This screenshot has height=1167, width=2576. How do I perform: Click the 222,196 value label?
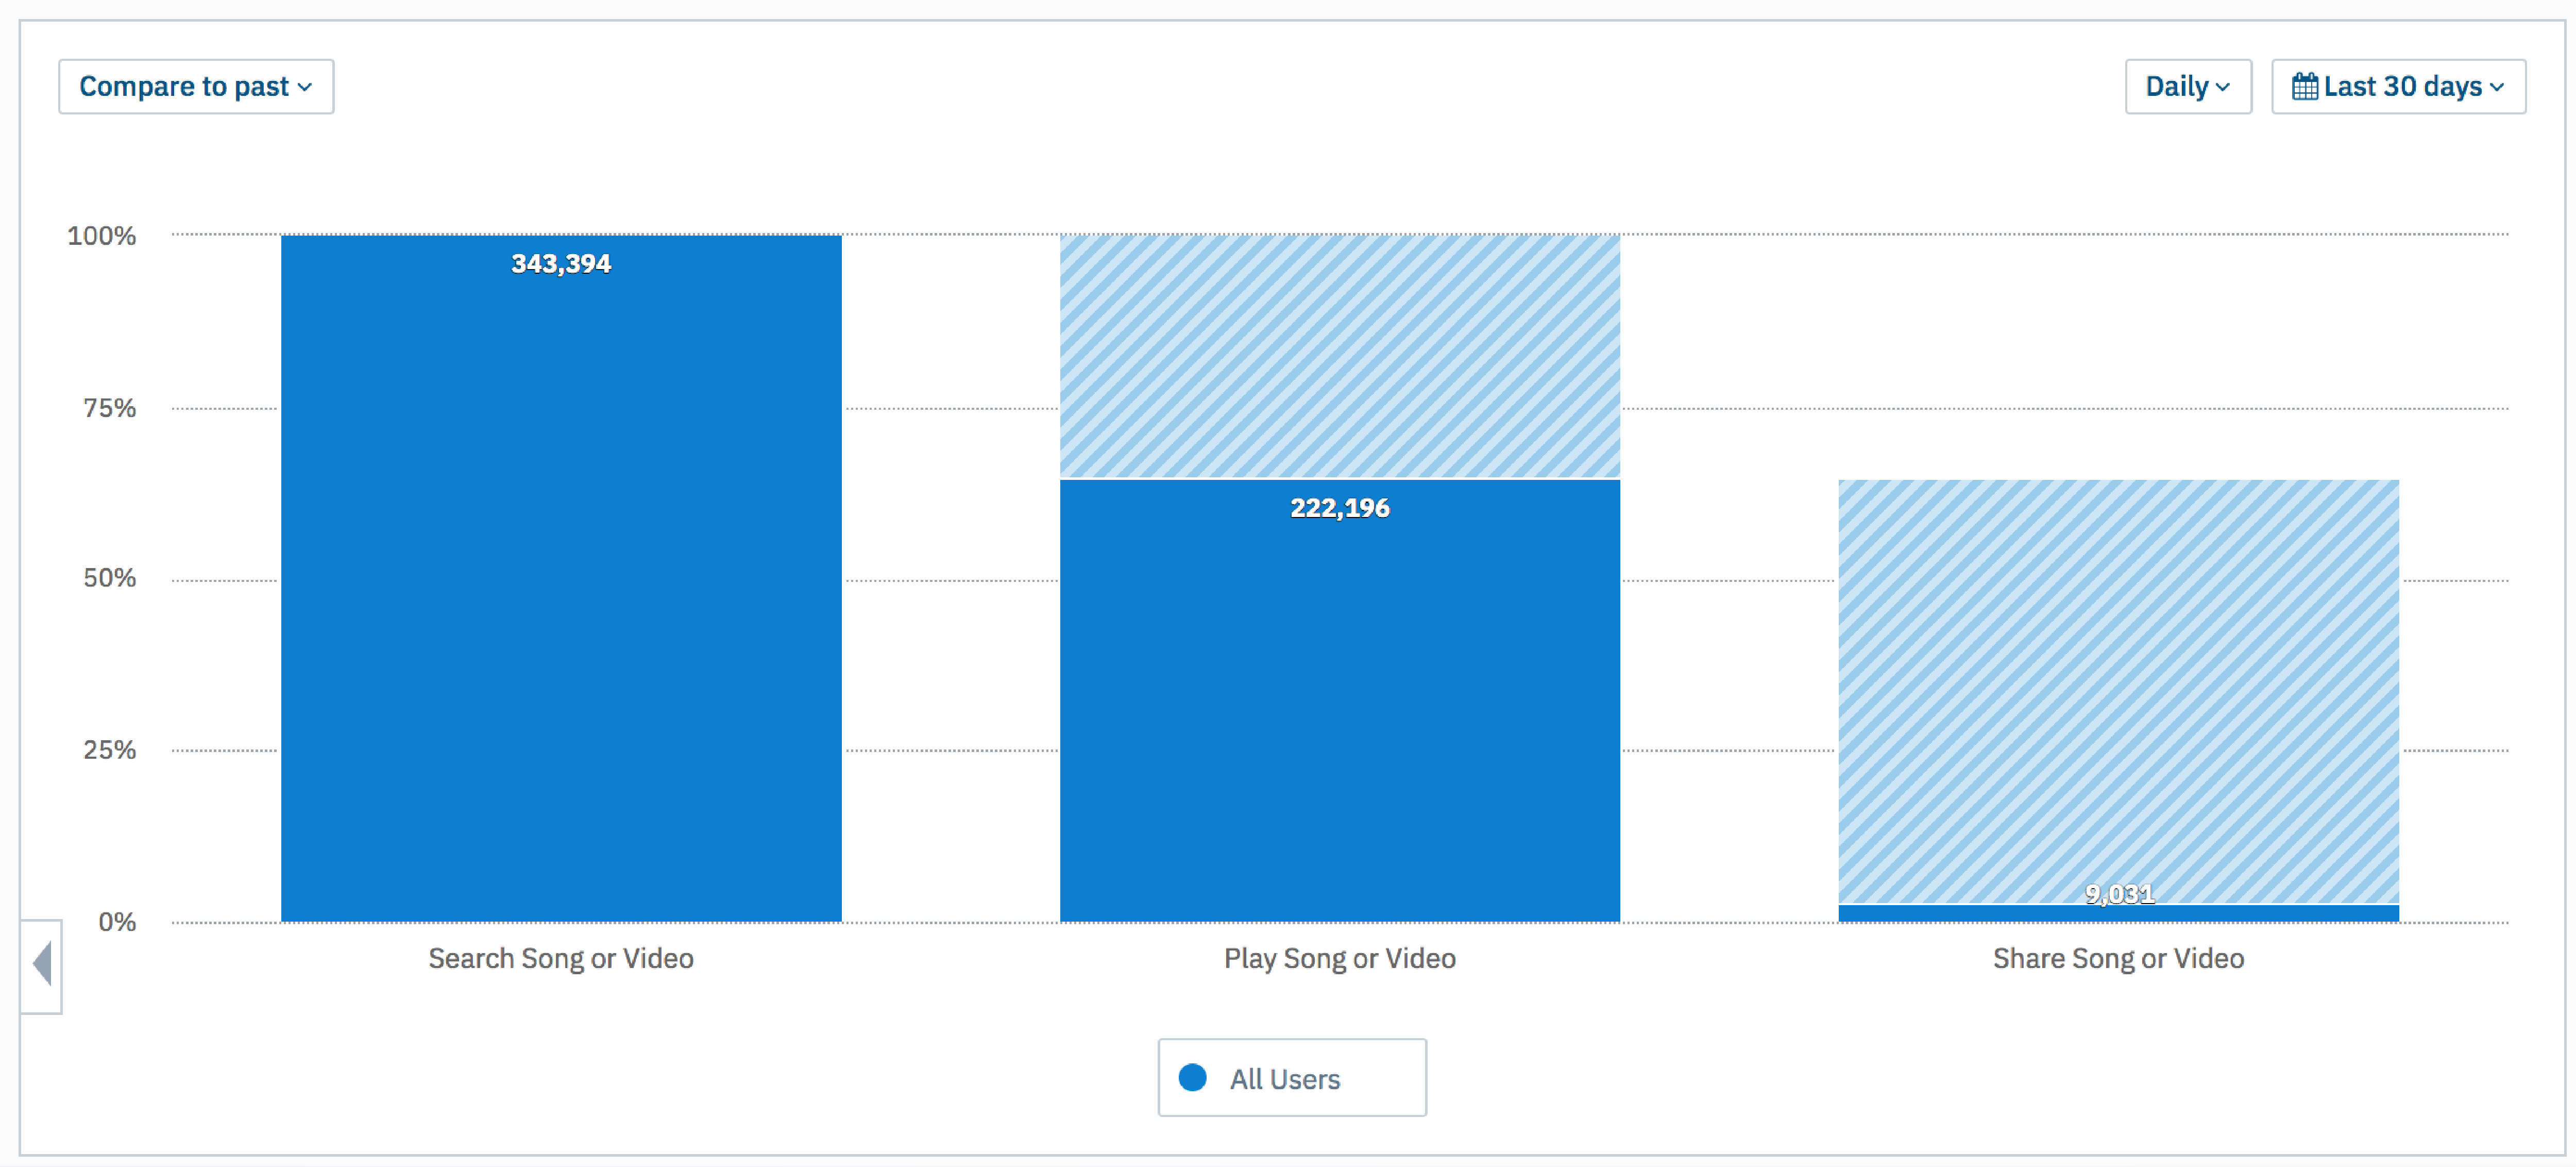[x=1339, y=508]
